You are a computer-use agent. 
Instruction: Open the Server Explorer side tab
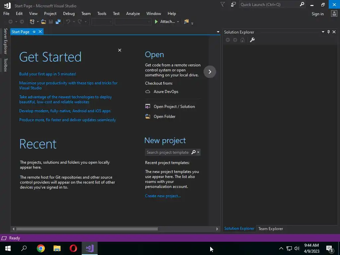5,41
